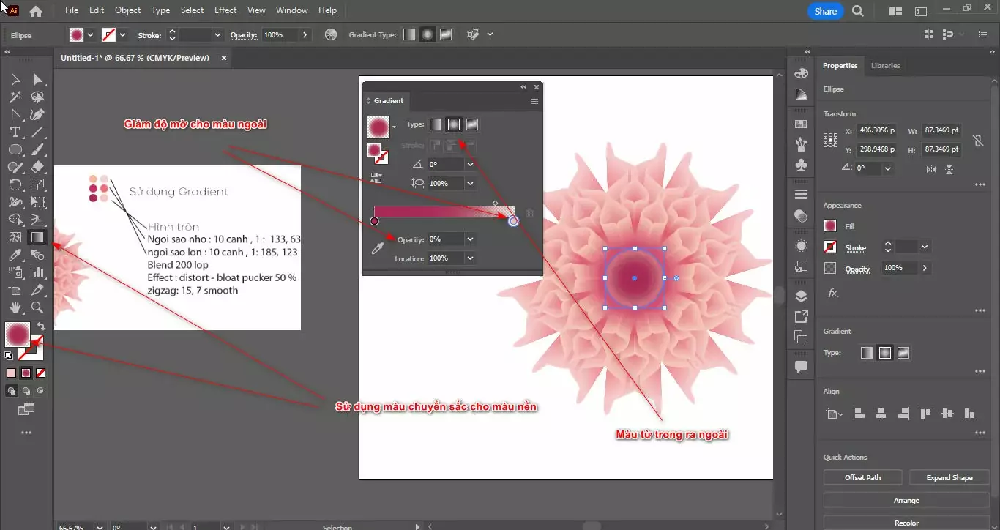Switch to the Libraries tab
Viewport: 1000px width, 530px height.
click(x=885, y=66)
